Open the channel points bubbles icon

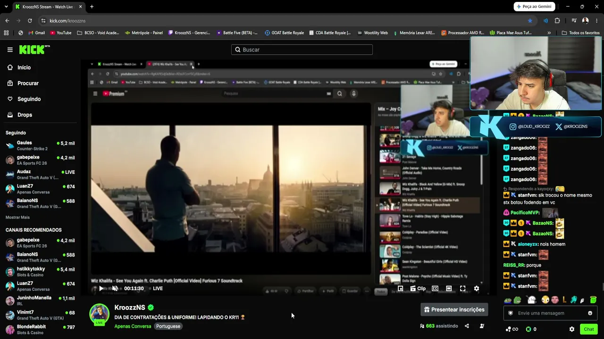click(508, 330)
